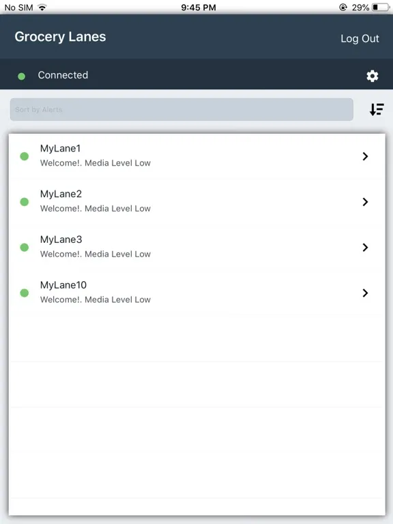Open the Sort by Alerts field
The height and width of the screenshot is (524, 393).
click(x=181, y=109)
